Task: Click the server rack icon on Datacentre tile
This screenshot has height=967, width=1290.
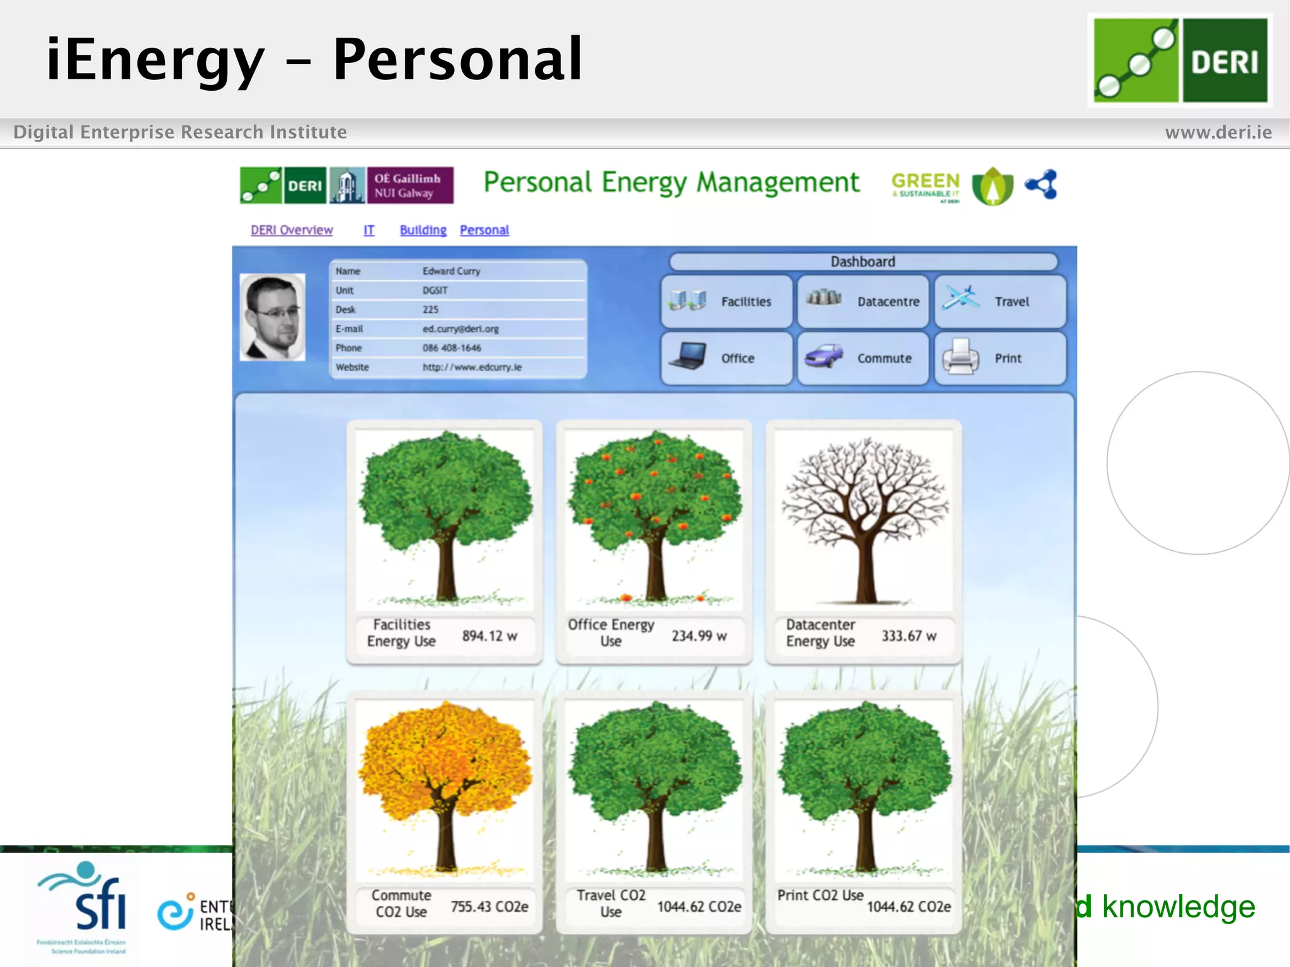Action: click(824, 297)
